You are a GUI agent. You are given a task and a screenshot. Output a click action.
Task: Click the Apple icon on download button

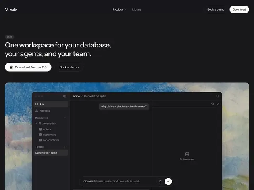click(x=11, y=67)
